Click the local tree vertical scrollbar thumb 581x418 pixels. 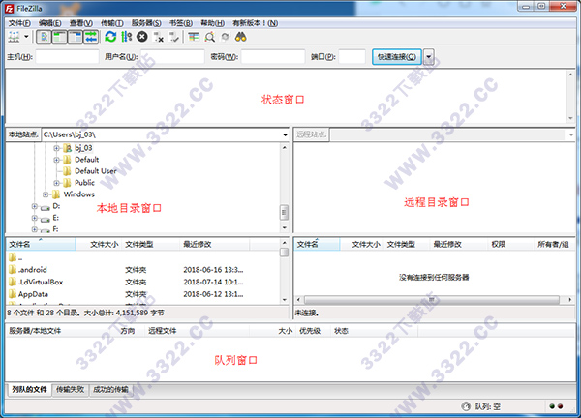284,212
